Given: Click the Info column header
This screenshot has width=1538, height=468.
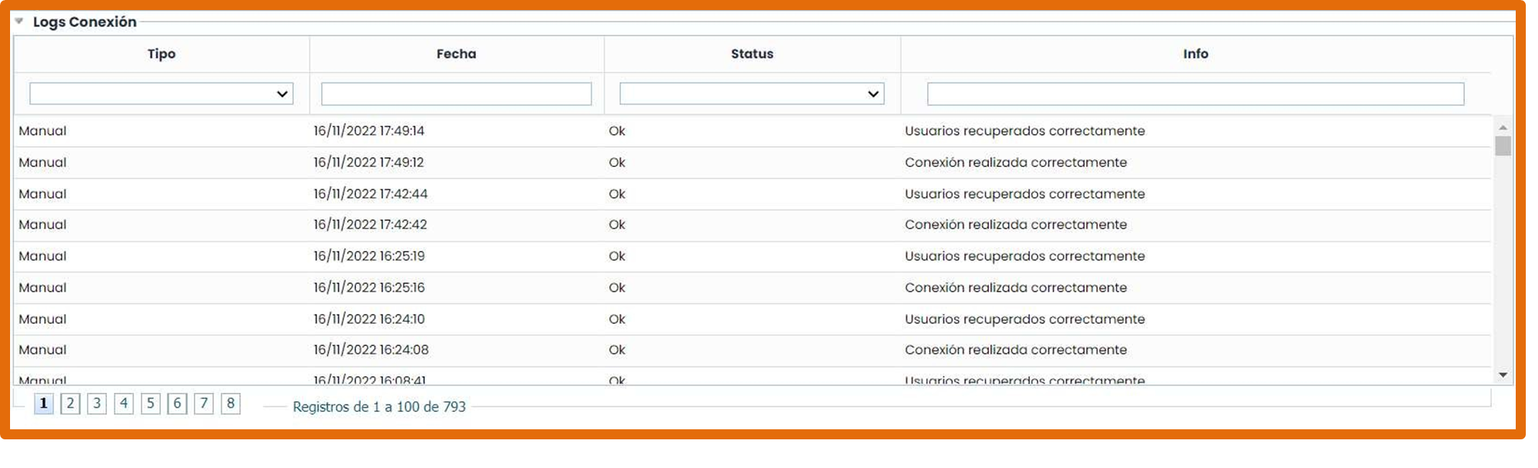Looking at the screenshot, I should point(1196,54).
